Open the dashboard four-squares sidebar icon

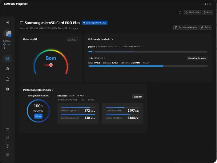click(7, 59)
